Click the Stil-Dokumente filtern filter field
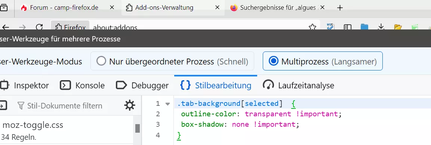 tap(65, 106)
